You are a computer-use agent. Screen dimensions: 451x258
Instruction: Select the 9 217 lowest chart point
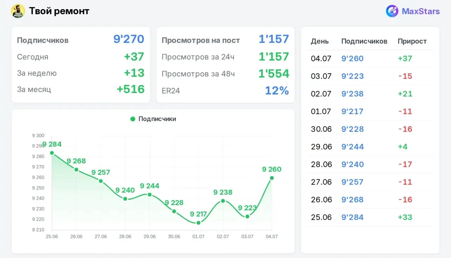click(x=198, y=223)
